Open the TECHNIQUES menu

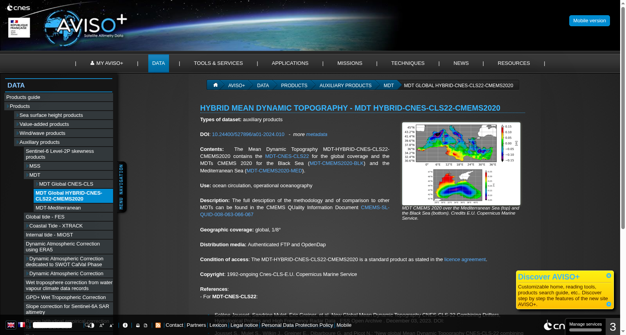click(408, 63)
